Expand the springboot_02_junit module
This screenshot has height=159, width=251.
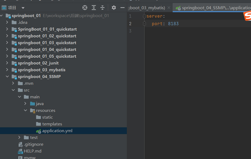pos(7,63)
